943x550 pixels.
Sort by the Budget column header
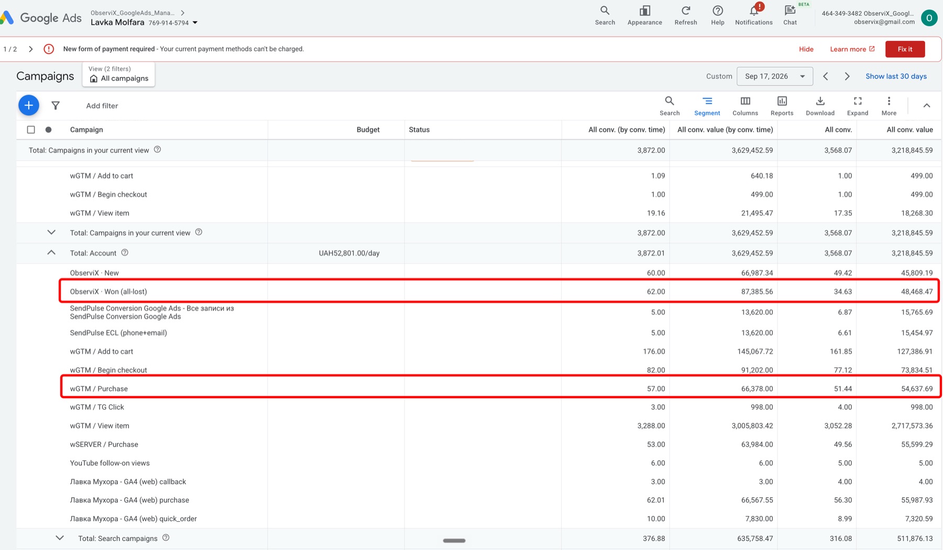point(368,129)
